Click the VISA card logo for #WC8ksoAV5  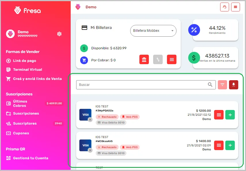tap(85, 146)
